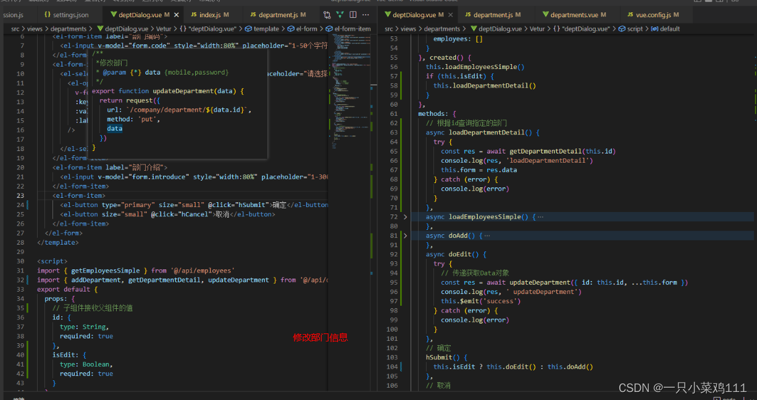Open 'Vetur' breadcrumb in left editor

point(164,29)
